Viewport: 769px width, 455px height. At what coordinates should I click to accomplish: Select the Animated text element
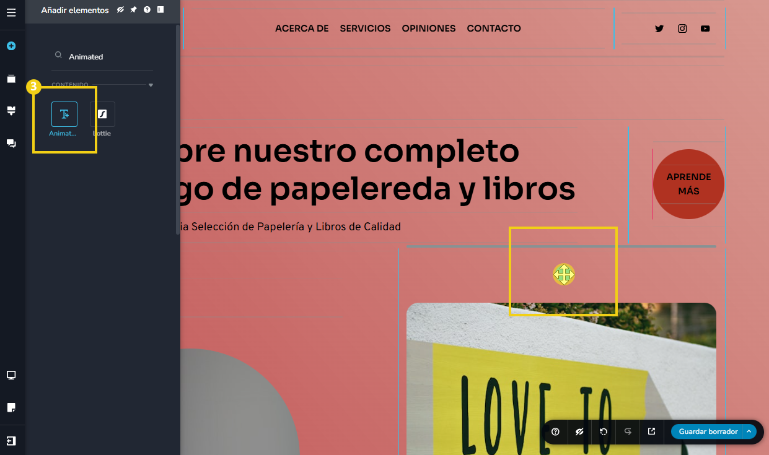(64, 115)
